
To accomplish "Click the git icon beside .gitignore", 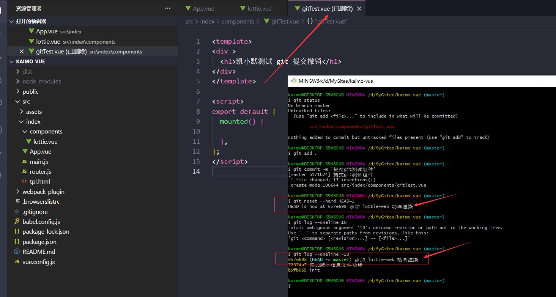I will click(x=17, y=212).
